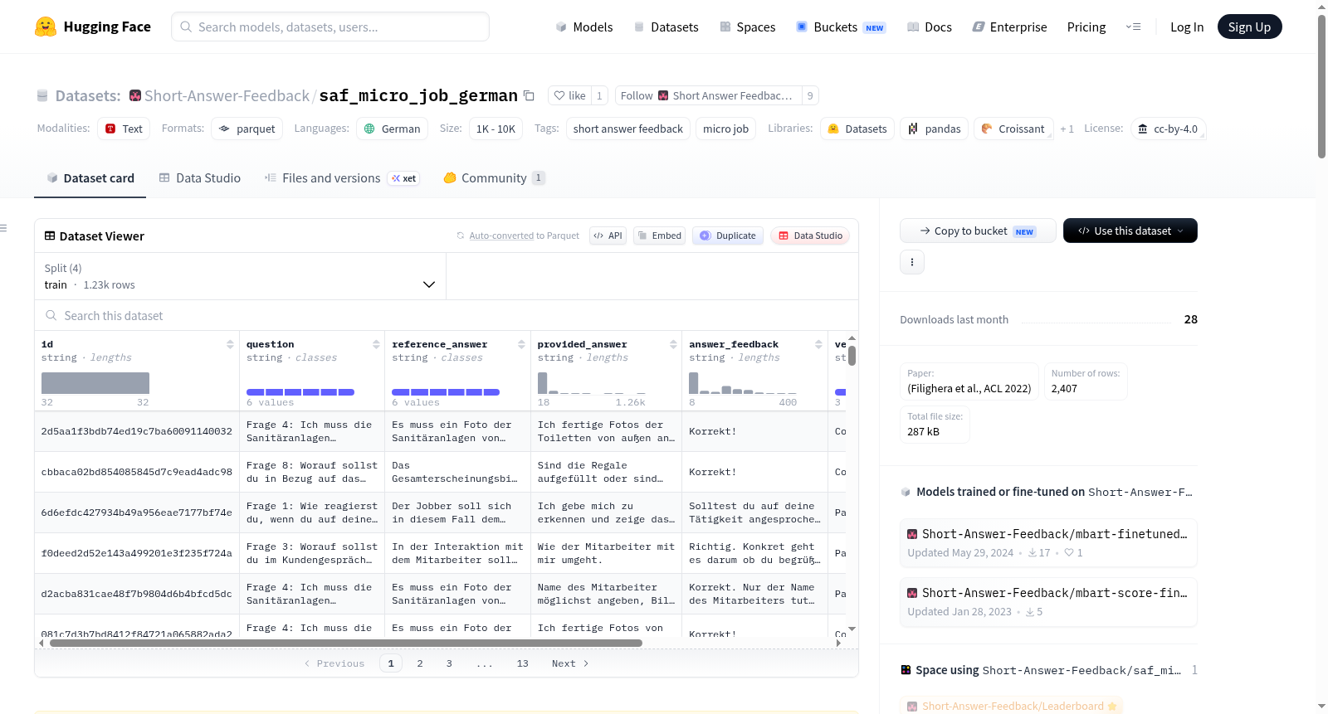Viewport: 1328px width, 714px height.
Task: Go to page 13 of table
Action: pyautogui.click(x=523, y=663)
